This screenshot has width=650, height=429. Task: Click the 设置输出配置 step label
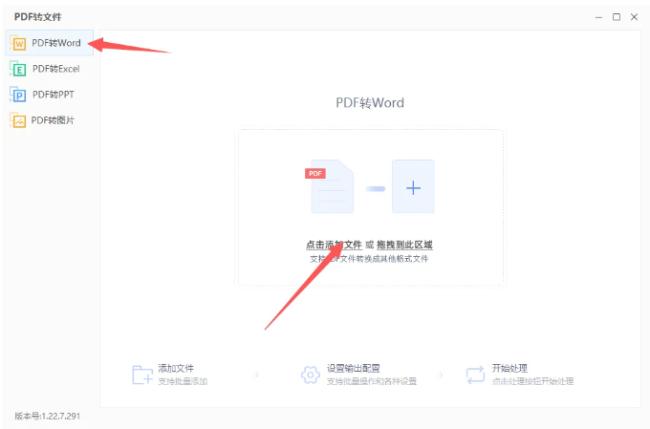pyautogui.click(x=353, y=368)
